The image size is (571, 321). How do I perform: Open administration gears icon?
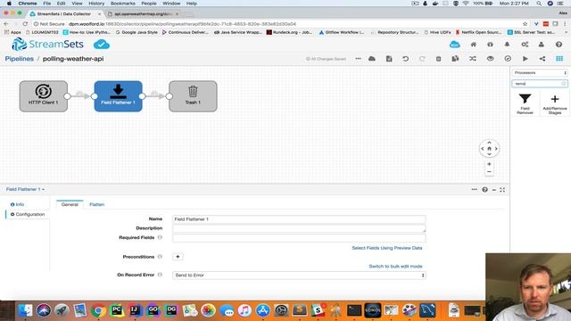click(525, 45)
